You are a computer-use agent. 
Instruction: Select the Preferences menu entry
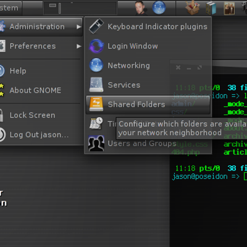pyautogui.click(x=41, y=46)
